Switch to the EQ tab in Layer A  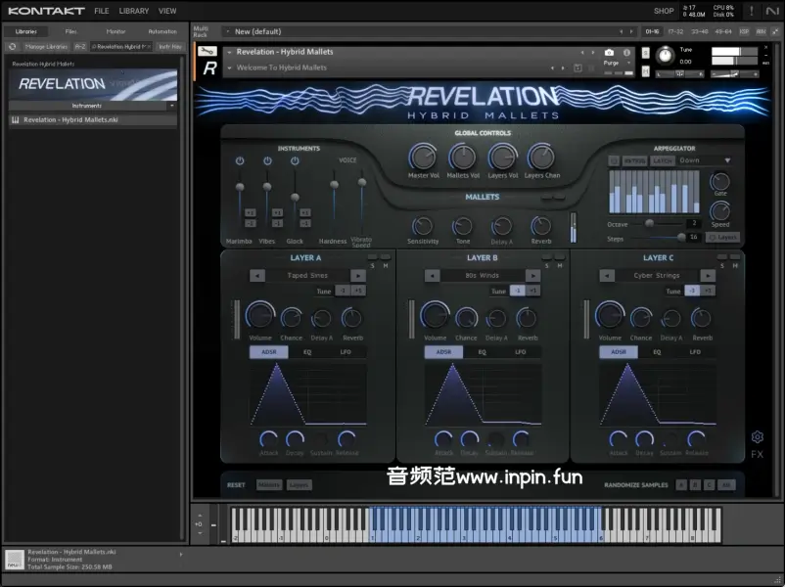click(x=307, y=352)
